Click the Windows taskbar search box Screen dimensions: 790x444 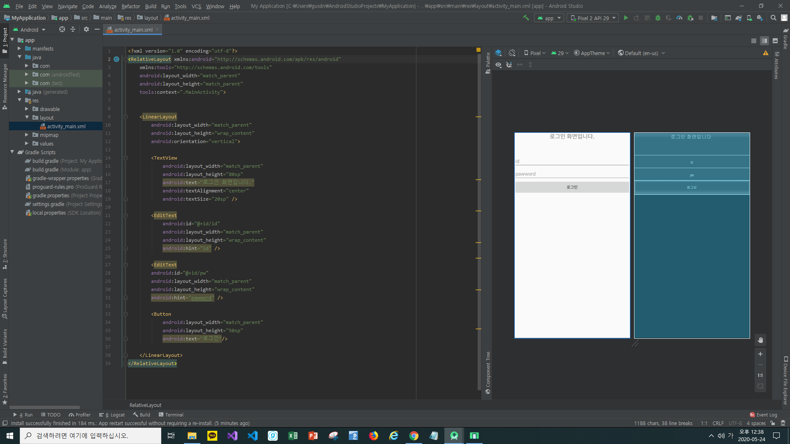pyautogui.click(x=91, y=436)
